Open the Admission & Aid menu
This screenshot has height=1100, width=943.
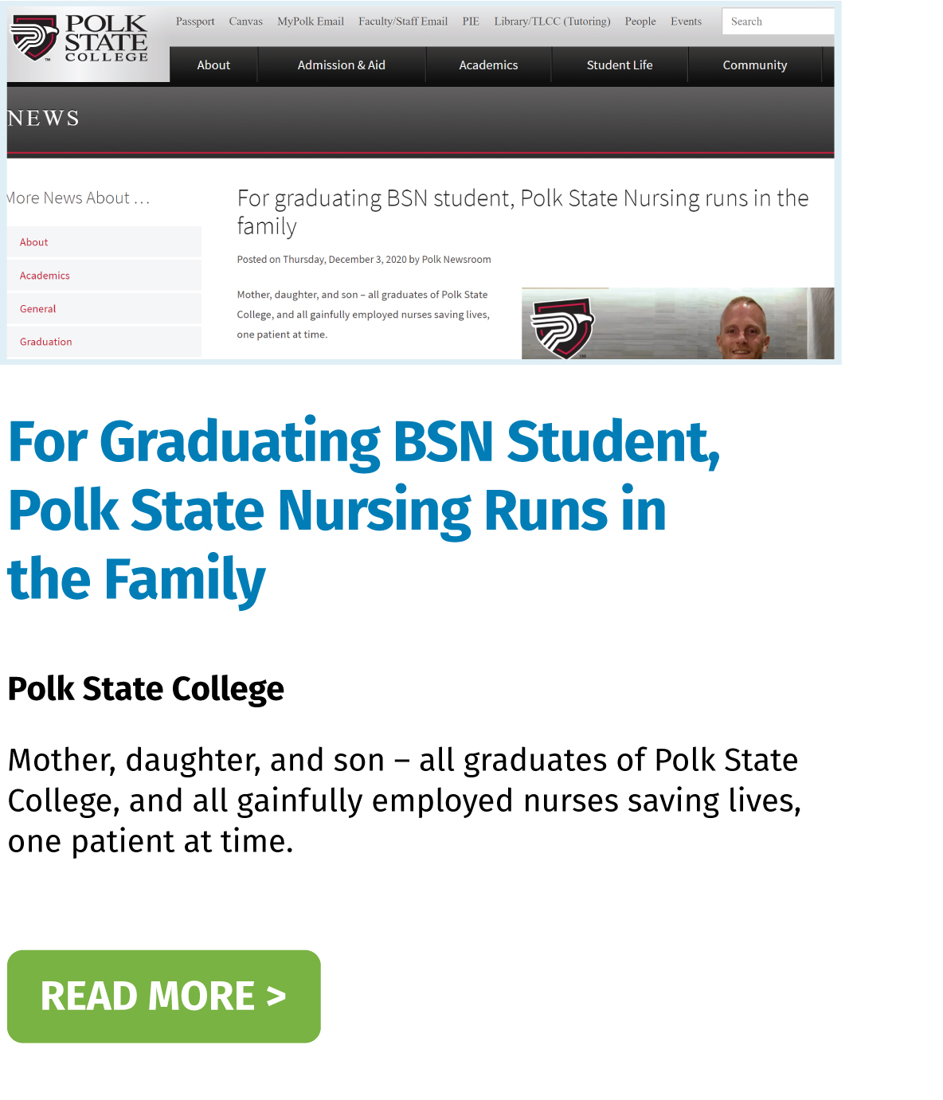(342, 65)
